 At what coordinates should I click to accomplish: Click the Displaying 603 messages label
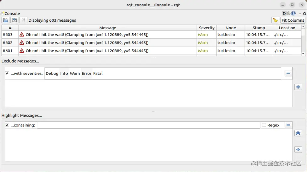click(x=52, y=20)
